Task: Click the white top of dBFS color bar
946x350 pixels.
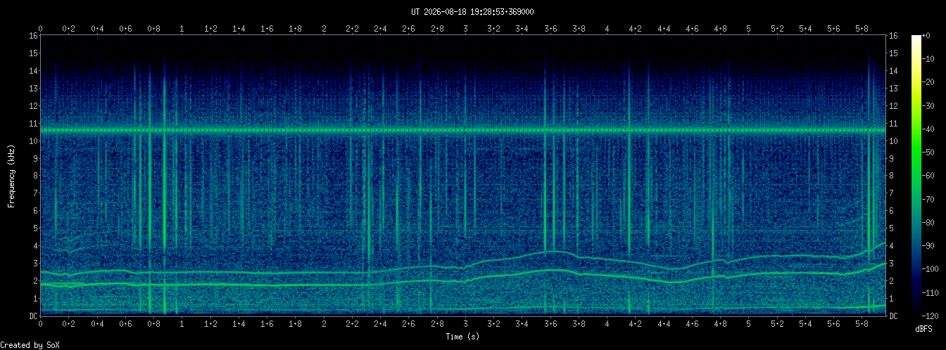Action: [916, 37]
